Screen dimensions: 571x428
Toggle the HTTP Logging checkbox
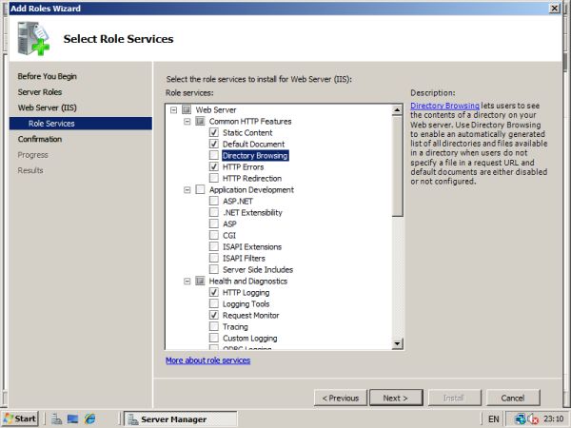coord(214,292)
